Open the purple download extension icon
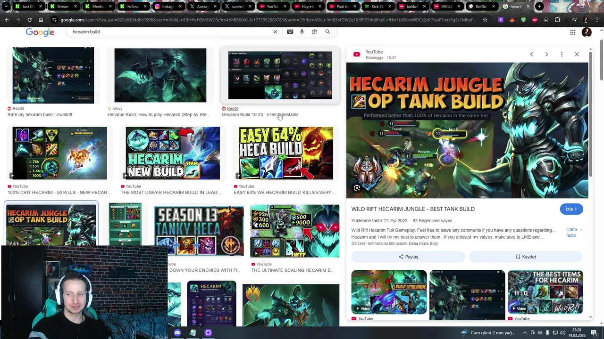The height and width of the screenshot is (339, 604). point(501,20)
